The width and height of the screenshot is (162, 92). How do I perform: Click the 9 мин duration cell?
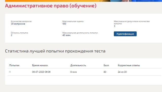[74, 72]
